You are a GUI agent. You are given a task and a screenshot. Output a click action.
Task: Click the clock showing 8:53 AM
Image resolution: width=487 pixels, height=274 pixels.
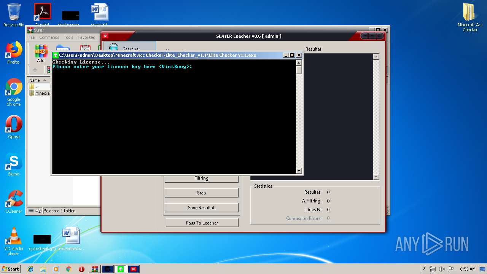tap(468, 269)
